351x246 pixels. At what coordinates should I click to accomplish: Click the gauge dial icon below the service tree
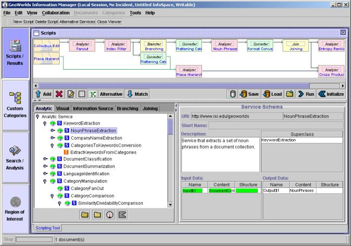(x=110, y=215)
